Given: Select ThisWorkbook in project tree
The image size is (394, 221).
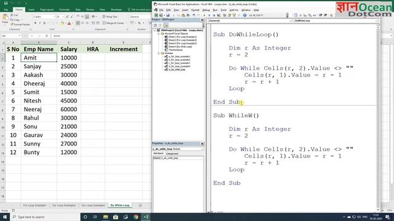Looking at the screenshot, I should click(x=174, y=50).
